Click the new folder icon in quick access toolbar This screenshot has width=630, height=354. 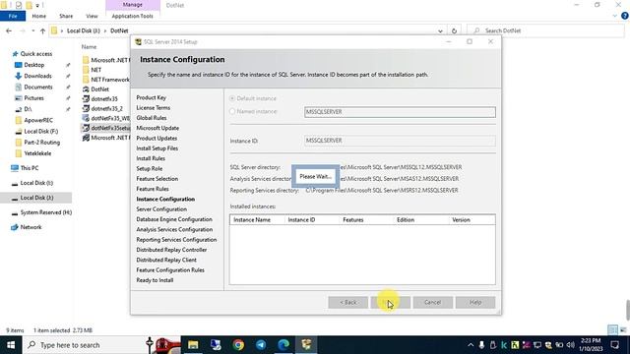point(29,5)
